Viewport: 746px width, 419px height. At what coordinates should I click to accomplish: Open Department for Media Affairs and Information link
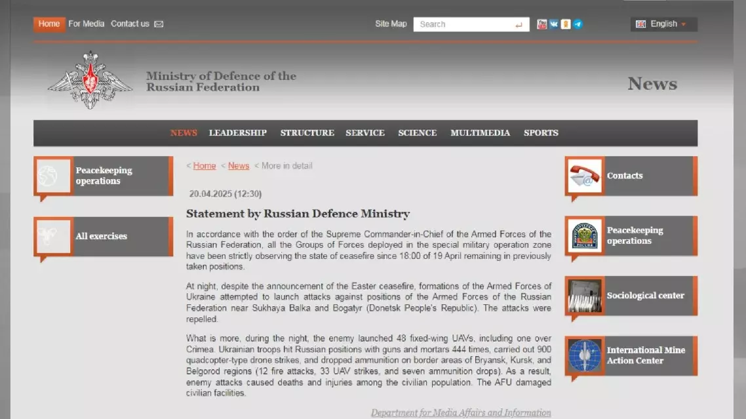(461, 413)
